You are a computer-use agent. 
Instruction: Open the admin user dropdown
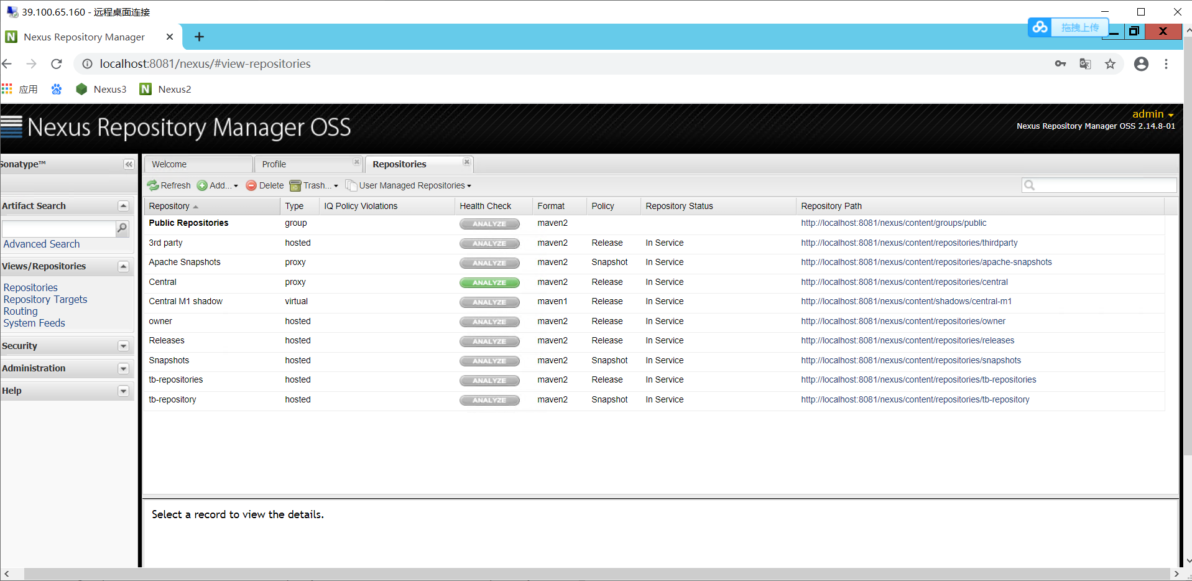click(1153, 114)
